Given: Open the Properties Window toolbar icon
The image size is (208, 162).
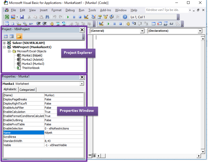Looking at the screenshot, I should [x=100, y=17].
